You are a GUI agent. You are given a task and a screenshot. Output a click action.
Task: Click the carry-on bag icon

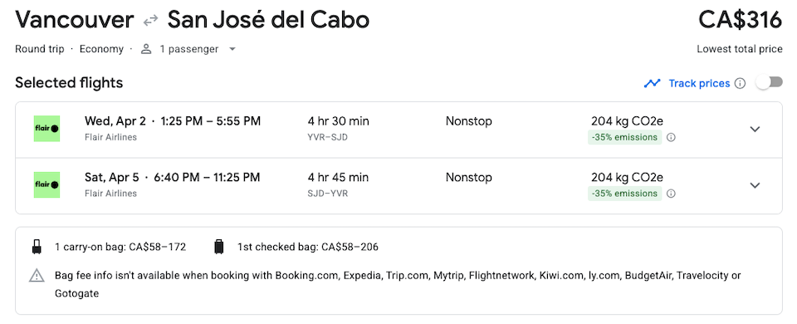[37, 248]
